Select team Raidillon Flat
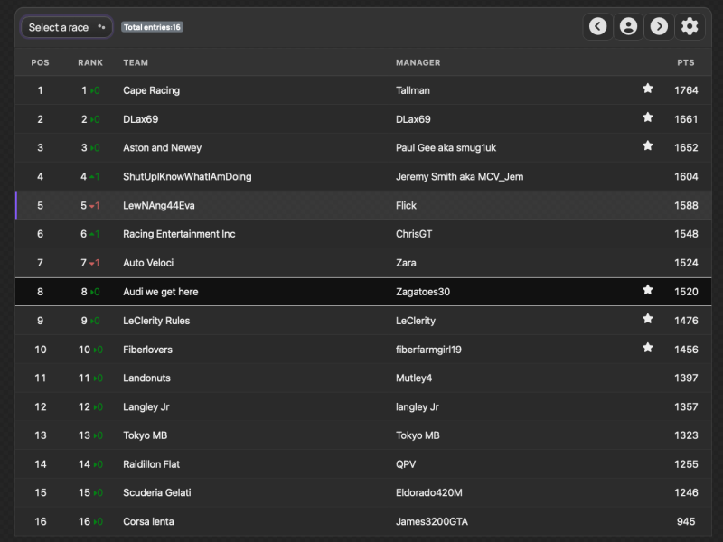The height and width of the screenshot is (542, 723). [x=151, y=464]
